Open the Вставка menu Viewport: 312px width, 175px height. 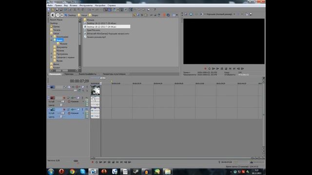[74, 5]
